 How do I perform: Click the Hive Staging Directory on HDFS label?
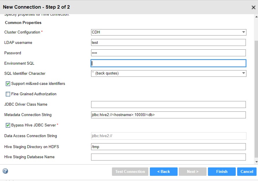click(32, 147)
